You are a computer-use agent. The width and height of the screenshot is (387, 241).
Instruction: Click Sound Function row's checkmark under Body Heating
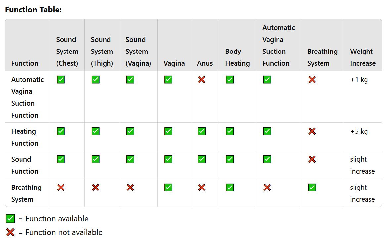(x=230, y=159)
